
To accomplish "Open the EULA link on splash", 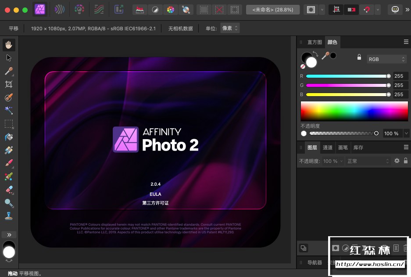I will tap(155, 194).
